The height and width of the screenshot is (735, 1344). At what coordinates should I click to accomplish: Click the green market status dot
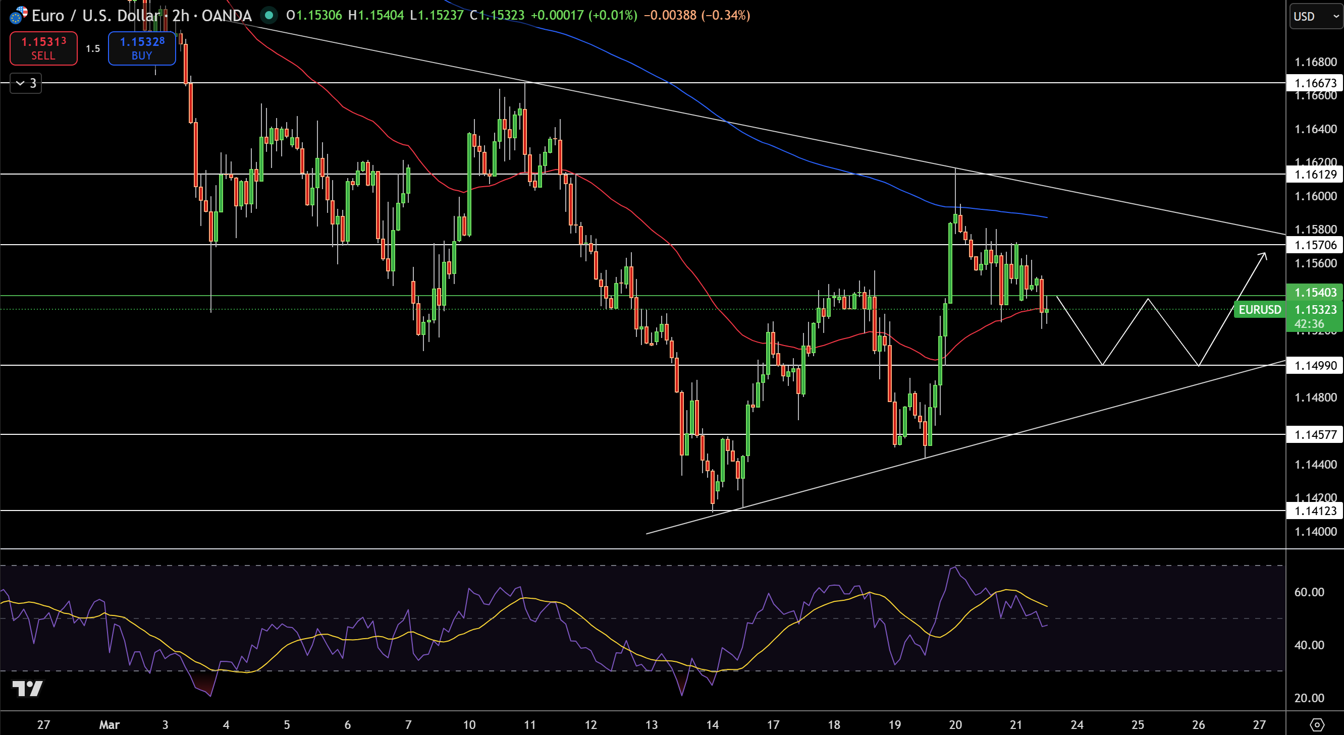click(x=268, y=15)
